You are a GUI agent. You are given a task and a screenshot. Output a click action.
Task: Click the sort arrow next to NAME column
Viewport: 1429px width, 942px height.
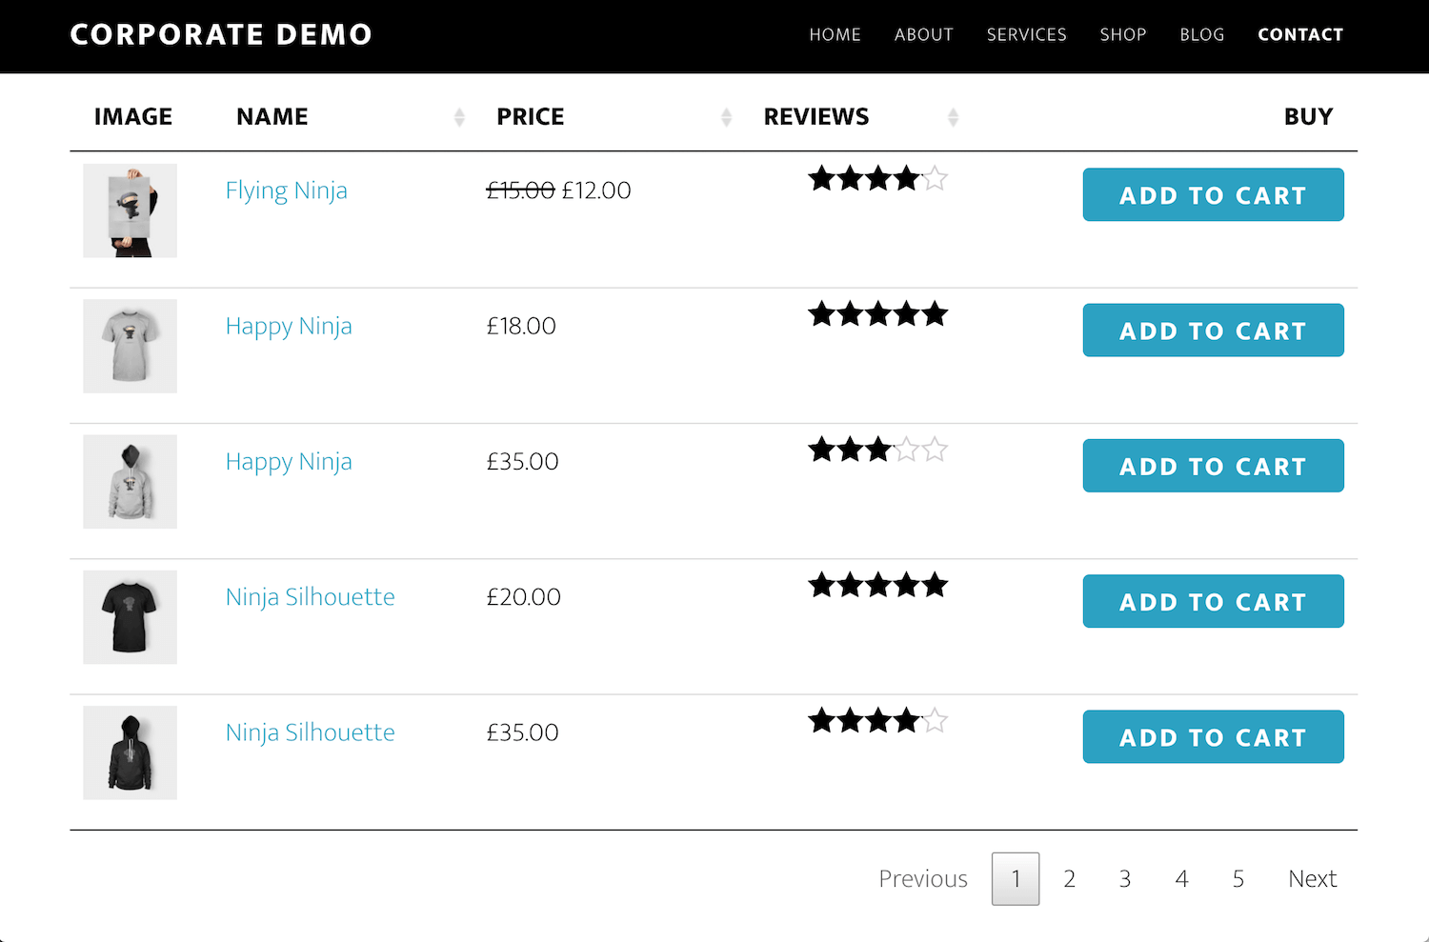click(x=460, y=116)
